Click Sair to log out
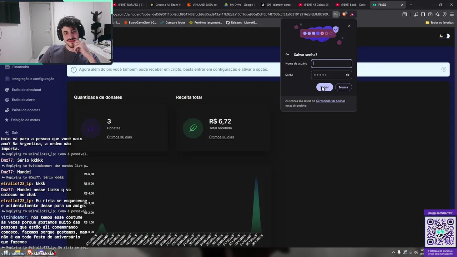 pyautogui.click(x=15, y=132)
